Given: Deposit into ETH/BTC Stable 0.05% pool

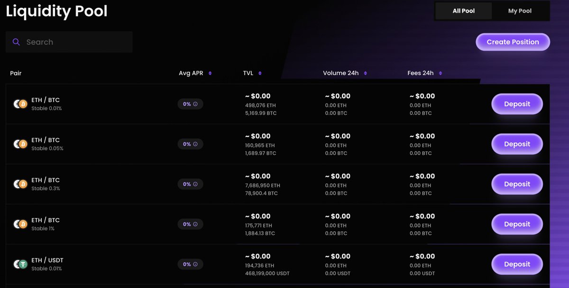Looking at the screenshot, I should [x=517, y=144].
